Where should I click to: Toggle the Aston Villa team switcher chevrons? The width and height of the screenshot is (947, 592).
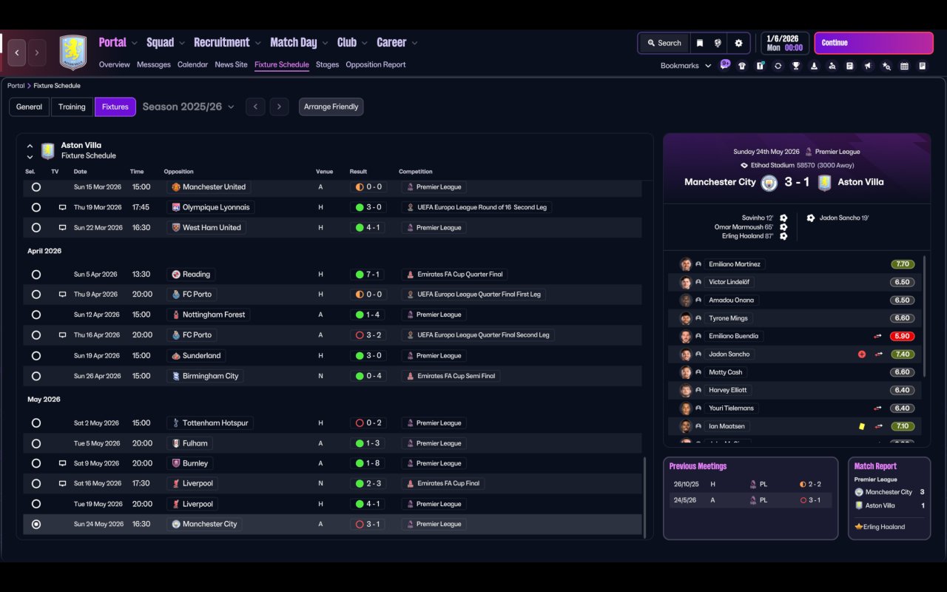coord(30,151)
